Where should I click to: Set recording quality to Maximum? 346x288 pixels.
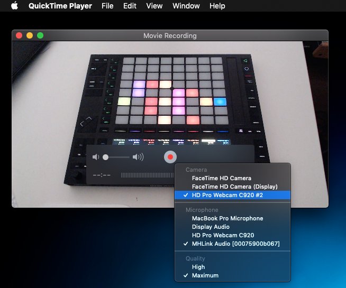coord(233,275)
